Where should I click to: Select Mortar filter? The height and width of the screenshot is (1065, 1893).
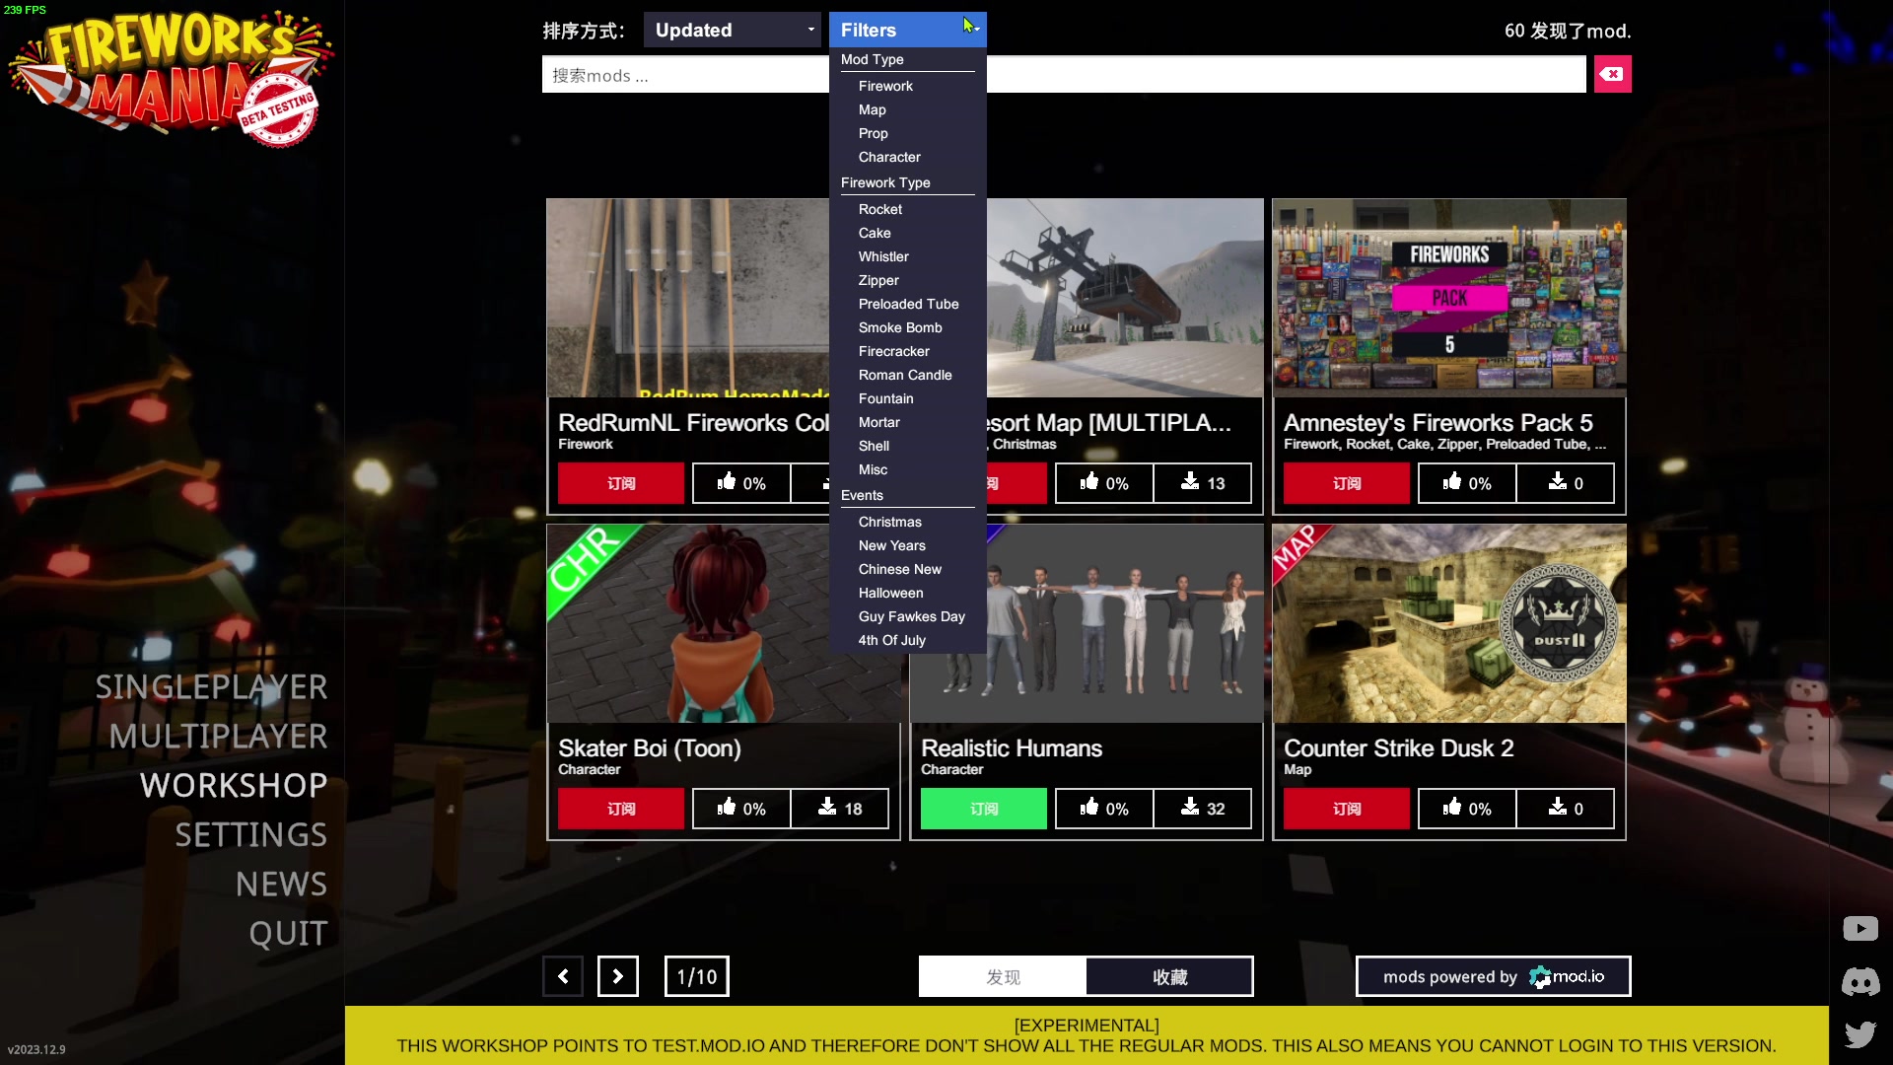(878, 422)
